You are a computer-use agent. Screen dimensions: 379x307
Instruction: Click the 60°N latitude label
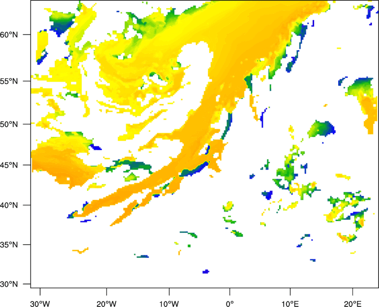coord(9,34)
